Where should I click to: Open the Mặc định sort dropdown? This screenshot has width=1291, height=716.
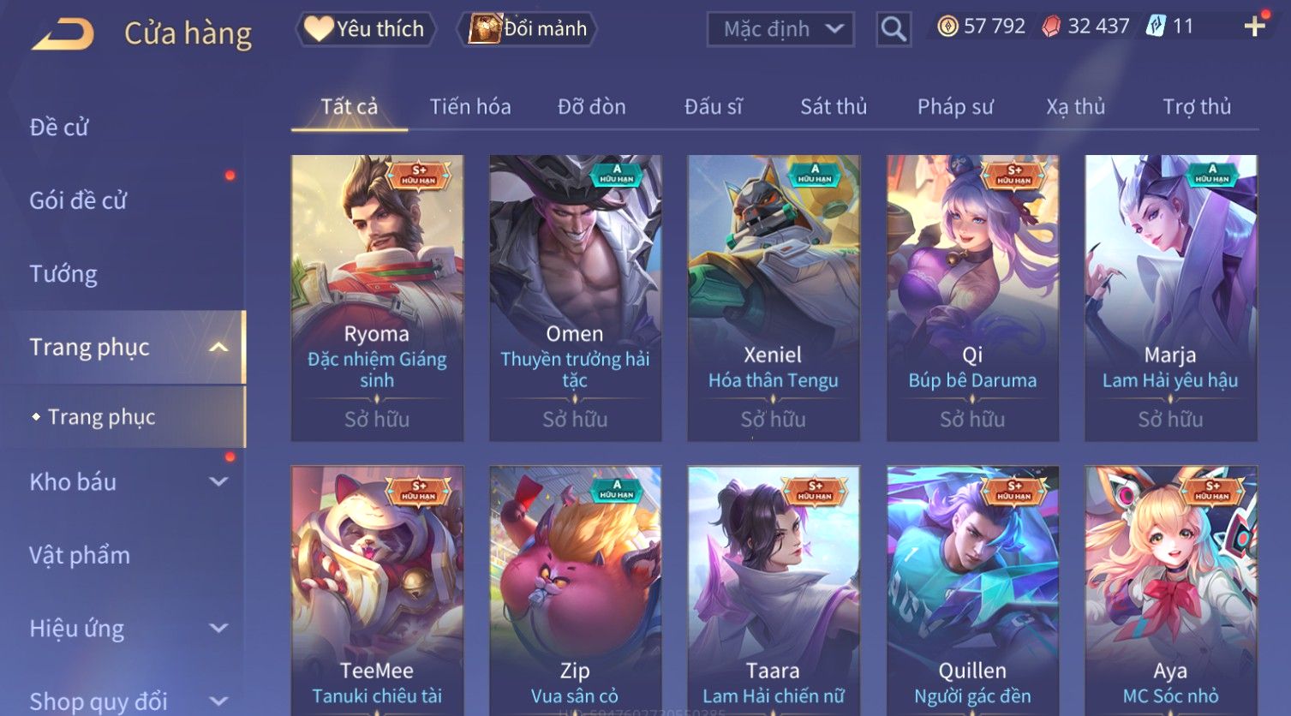780,29
